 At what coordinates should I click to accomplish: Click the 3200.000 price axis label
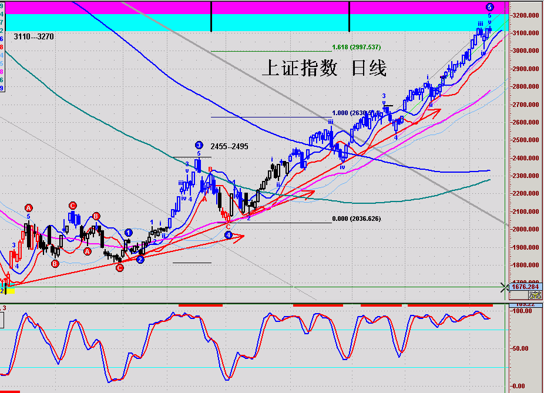pos(525,15)
